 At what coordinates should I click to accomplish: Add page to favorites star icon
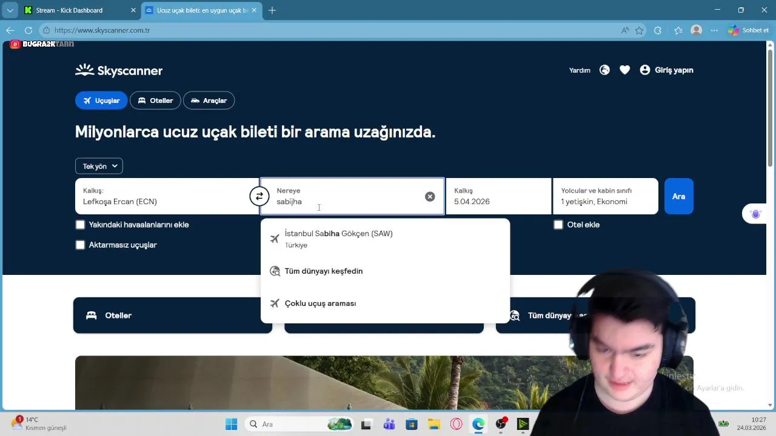[640, 30]
